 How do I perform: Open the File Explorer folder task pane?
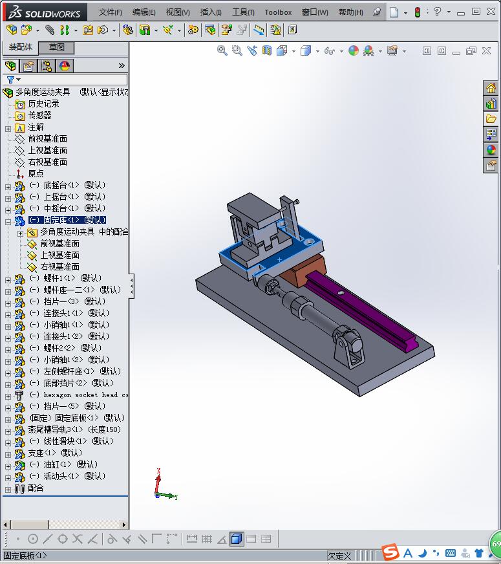pyautogui.click(x=491, y=119)
